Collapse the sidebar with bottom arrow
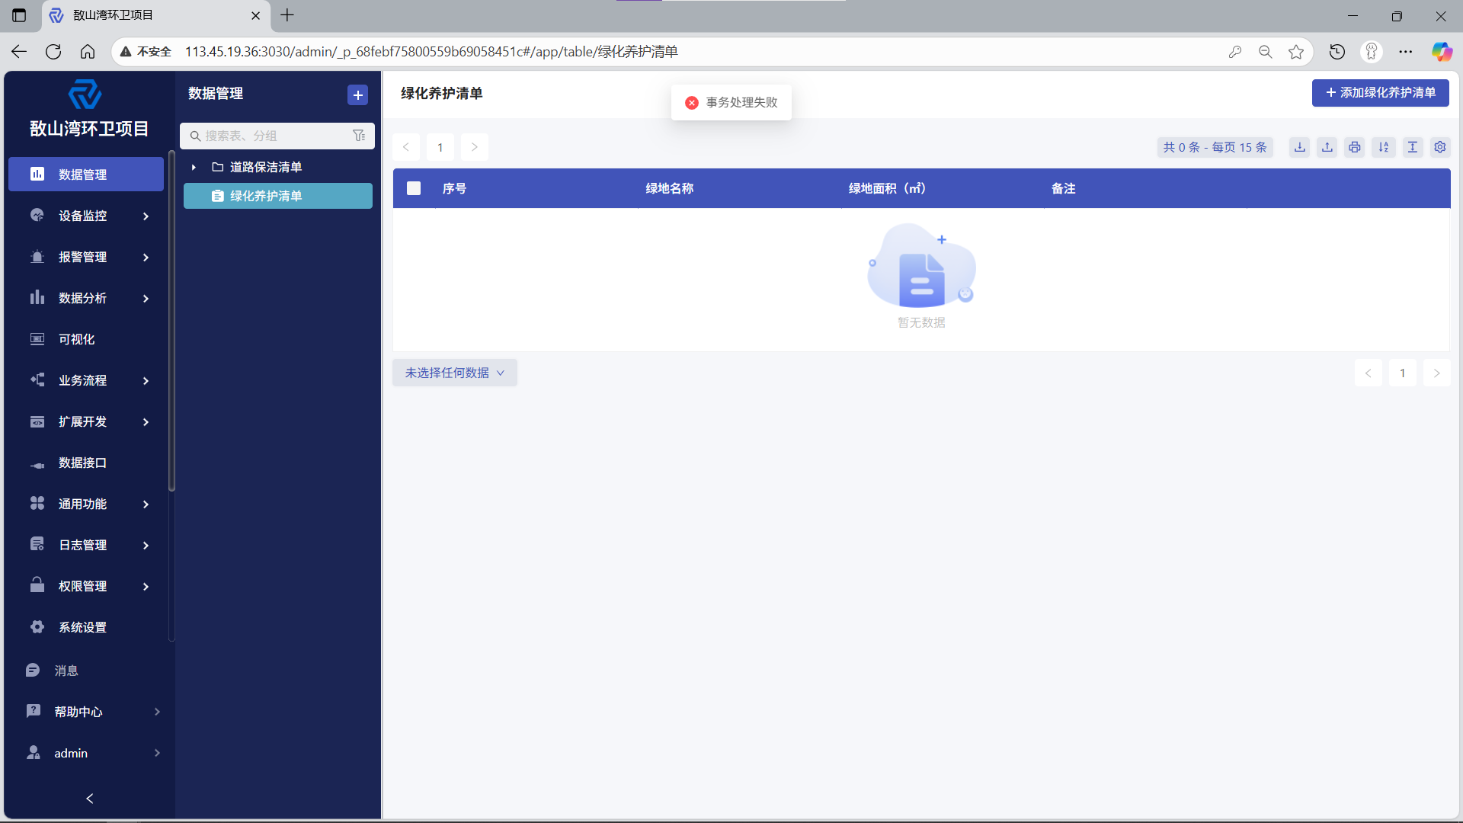The height and width of the screenshot is (823, 1463). point(90,798)
